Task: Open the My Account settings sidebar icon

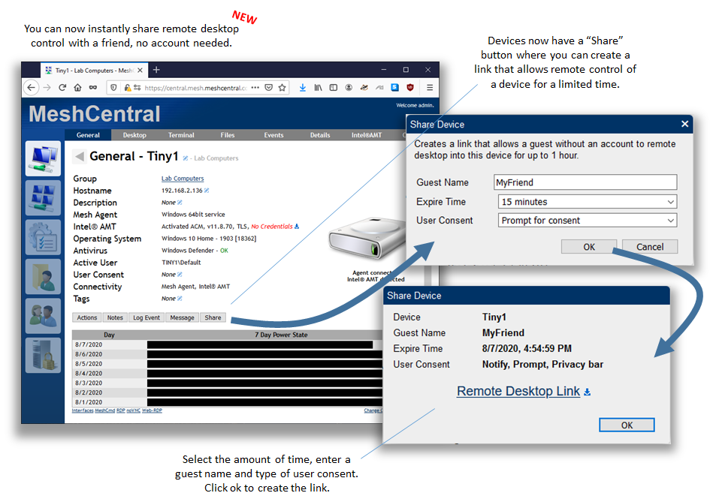Action: pyautogui.click(x=43, y=237)
